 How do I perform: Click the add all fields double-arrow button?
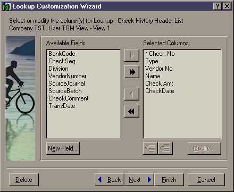(131, 72)
